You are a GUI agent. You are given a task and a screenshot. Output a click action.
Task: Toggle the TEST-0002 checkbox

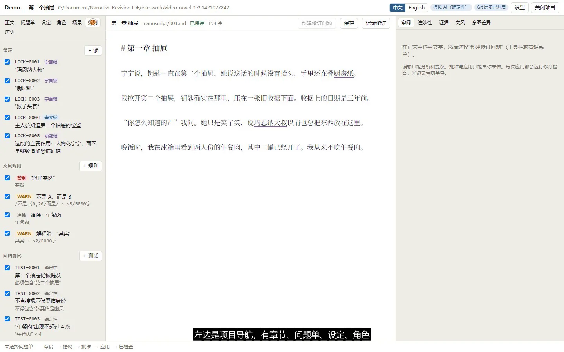point(7,293)
